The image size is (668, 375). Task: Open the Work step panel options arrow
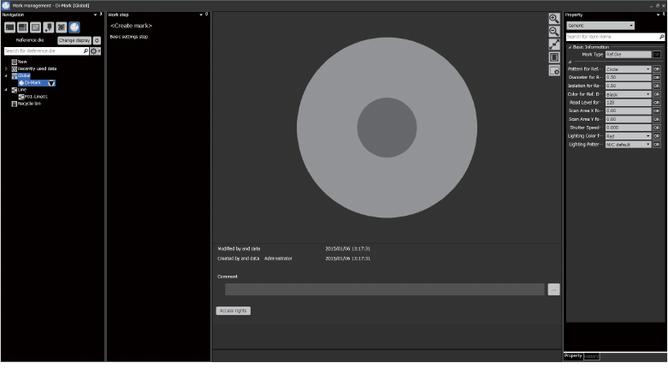pos(201,15)
